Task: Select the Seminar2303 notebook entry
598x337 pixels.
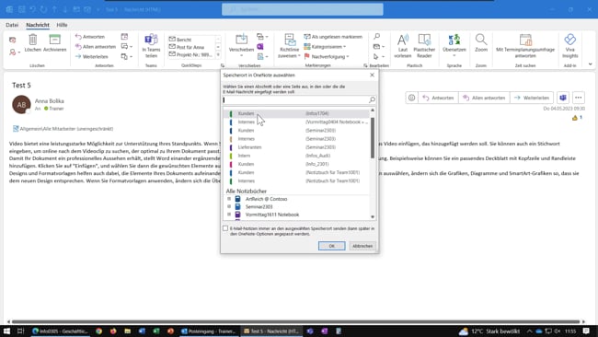Action: coord(259,206)
